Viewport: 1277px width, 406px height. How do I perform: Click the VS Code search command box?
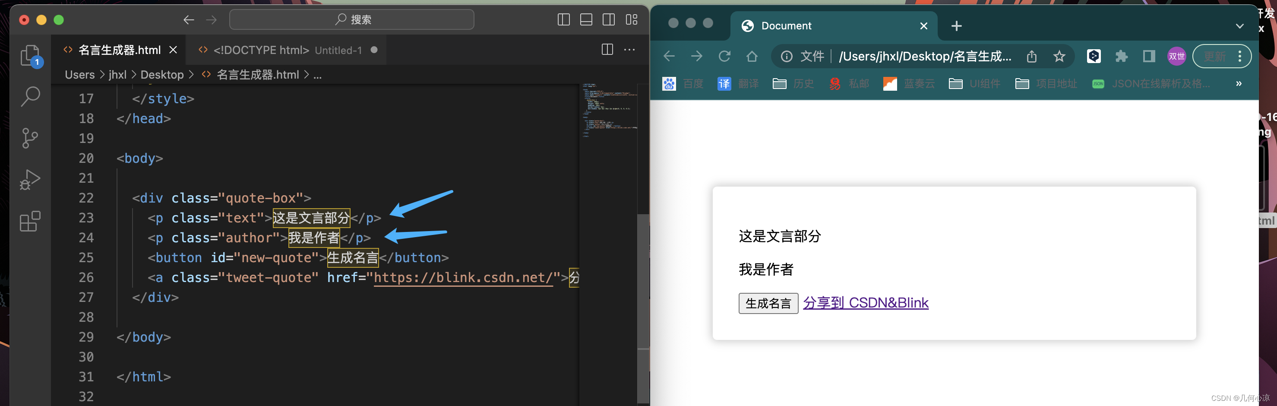tap(351, 20)
